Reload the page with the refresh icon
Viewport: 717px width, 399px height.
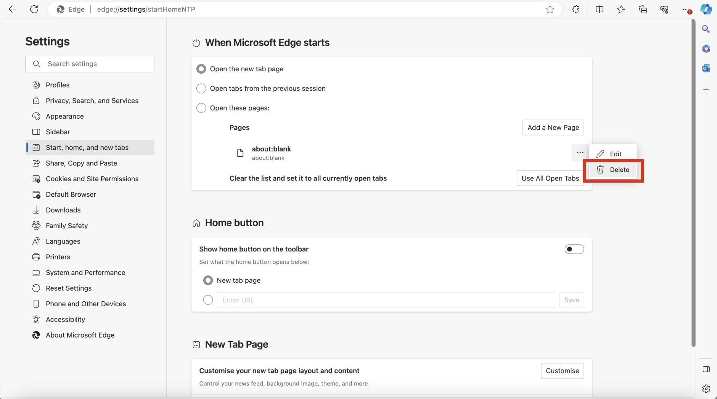[x=34, y=9]
